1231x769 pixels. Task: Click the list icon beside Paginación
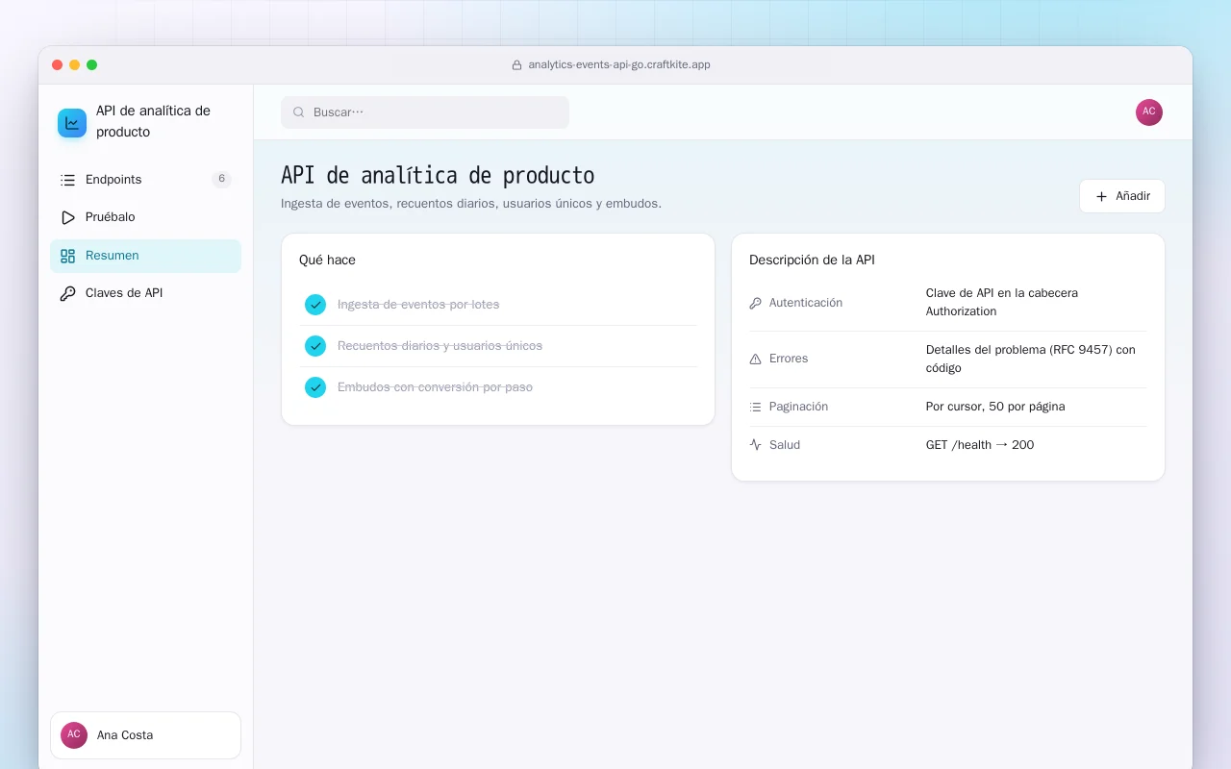755,407
